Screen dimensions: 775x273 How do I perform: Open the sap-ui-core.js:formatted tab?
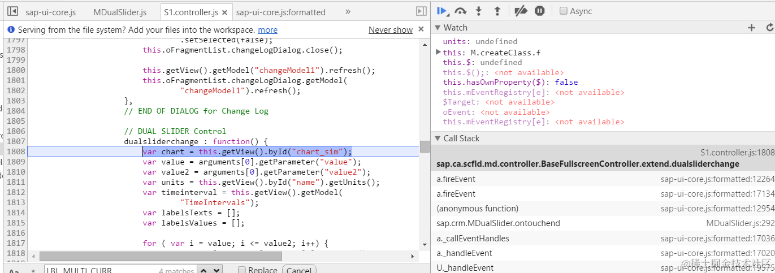[x=281, y=12]
